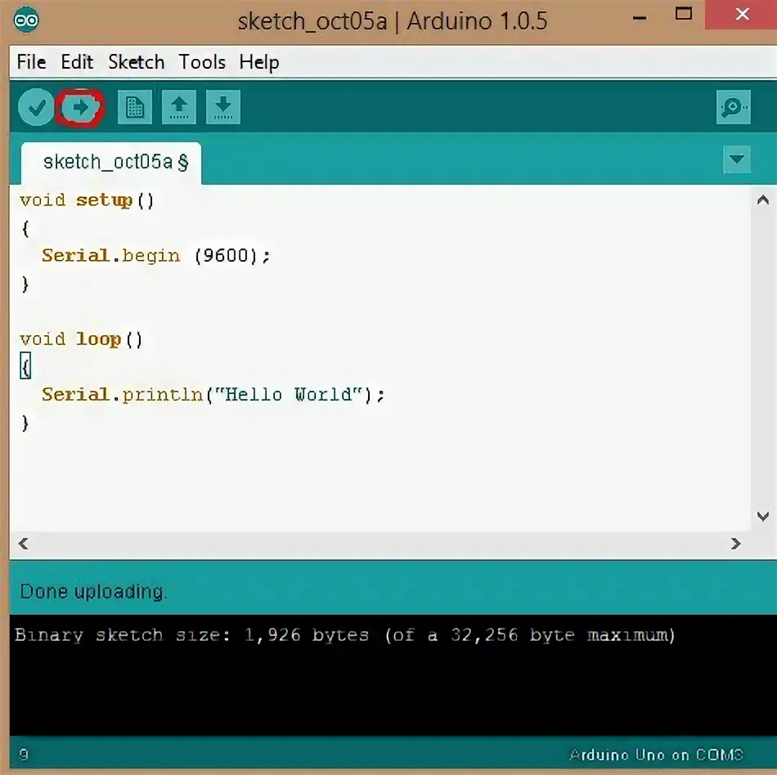
Task: Click the editor scroll-down arrow
Action: tap(763, 517)
